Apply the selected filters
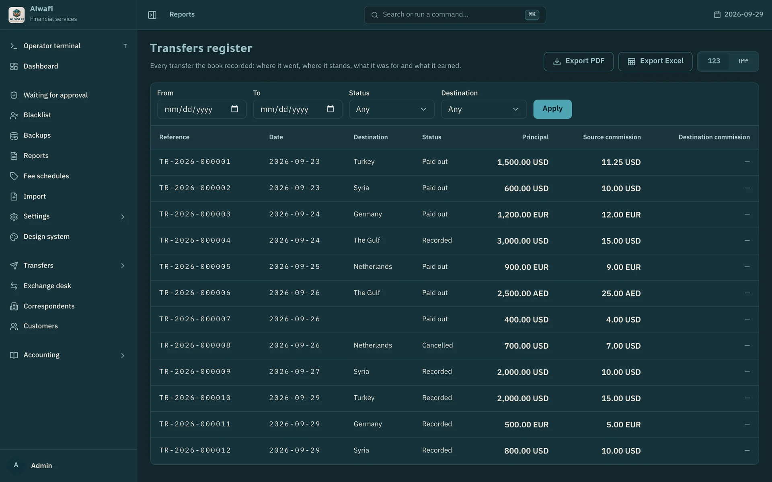 [x=552, y=109]
